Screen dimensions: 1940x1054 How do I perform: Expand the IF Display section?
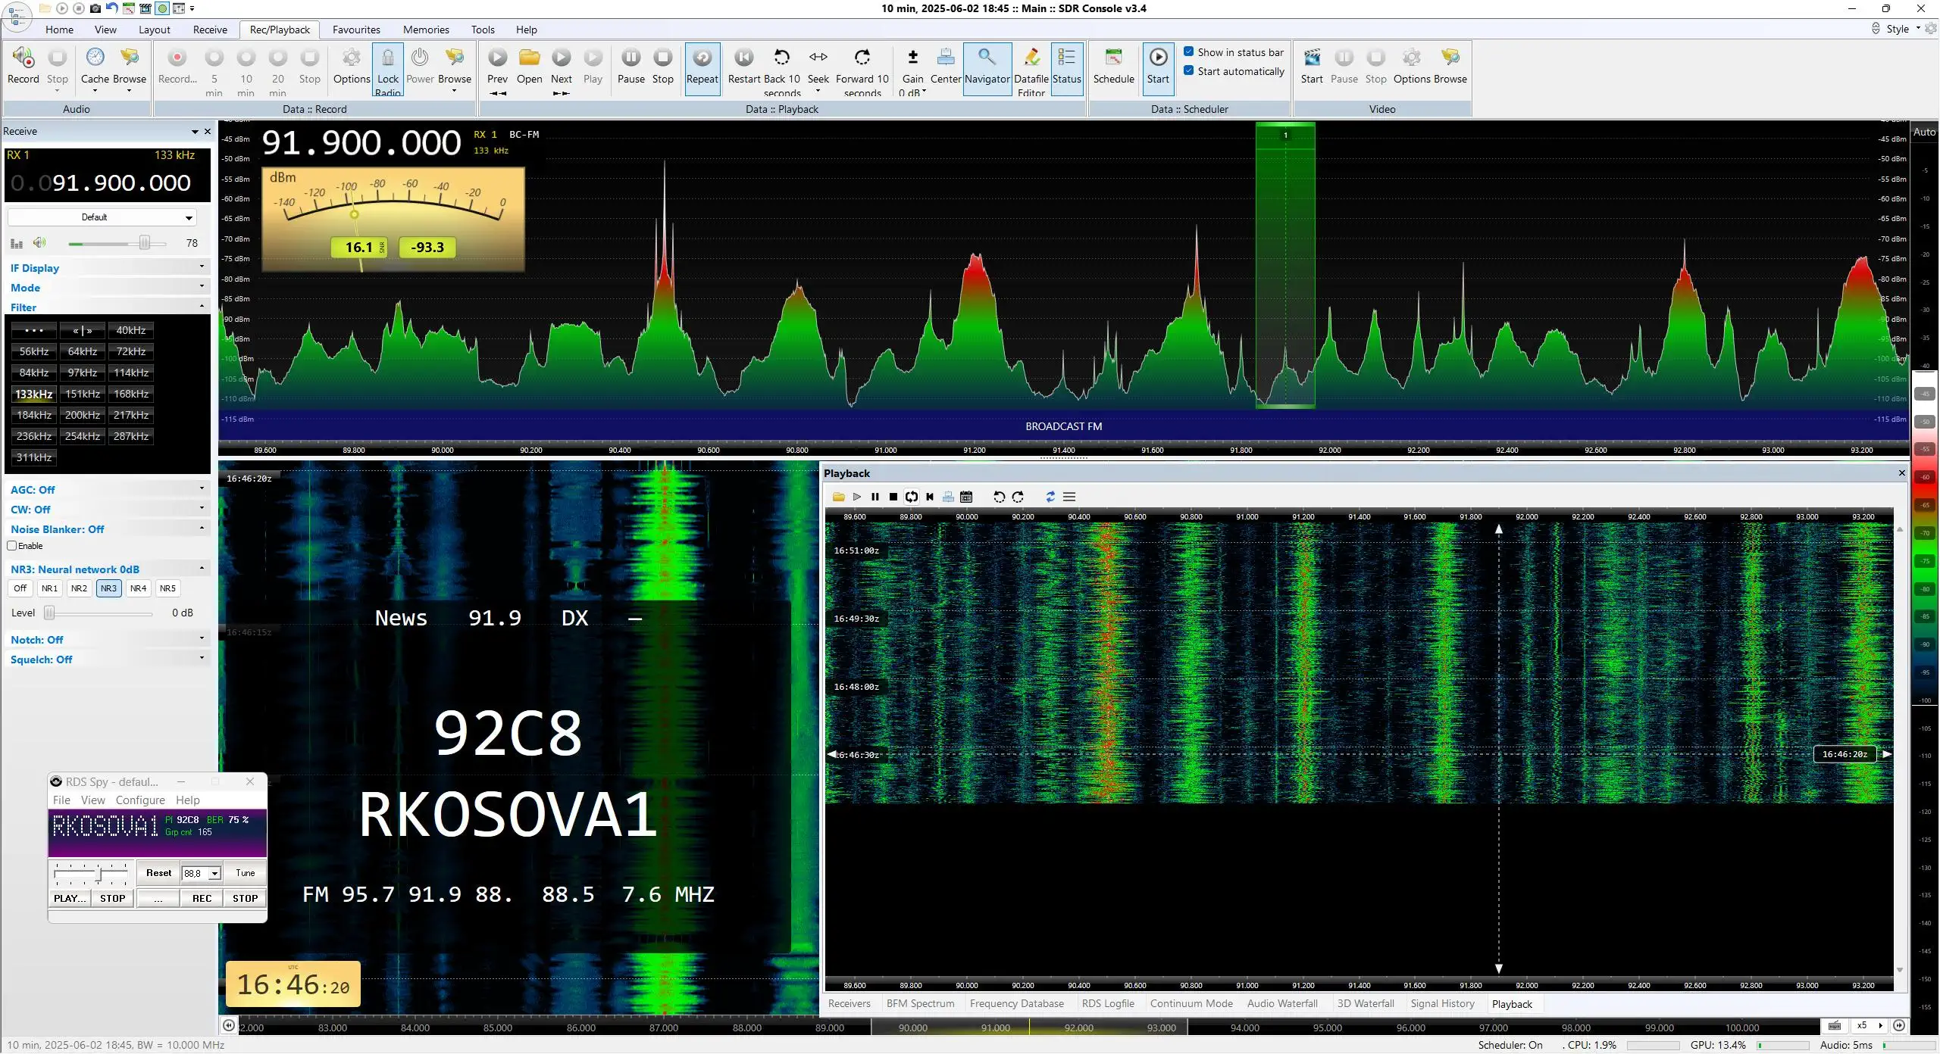[x=107, y=268]
